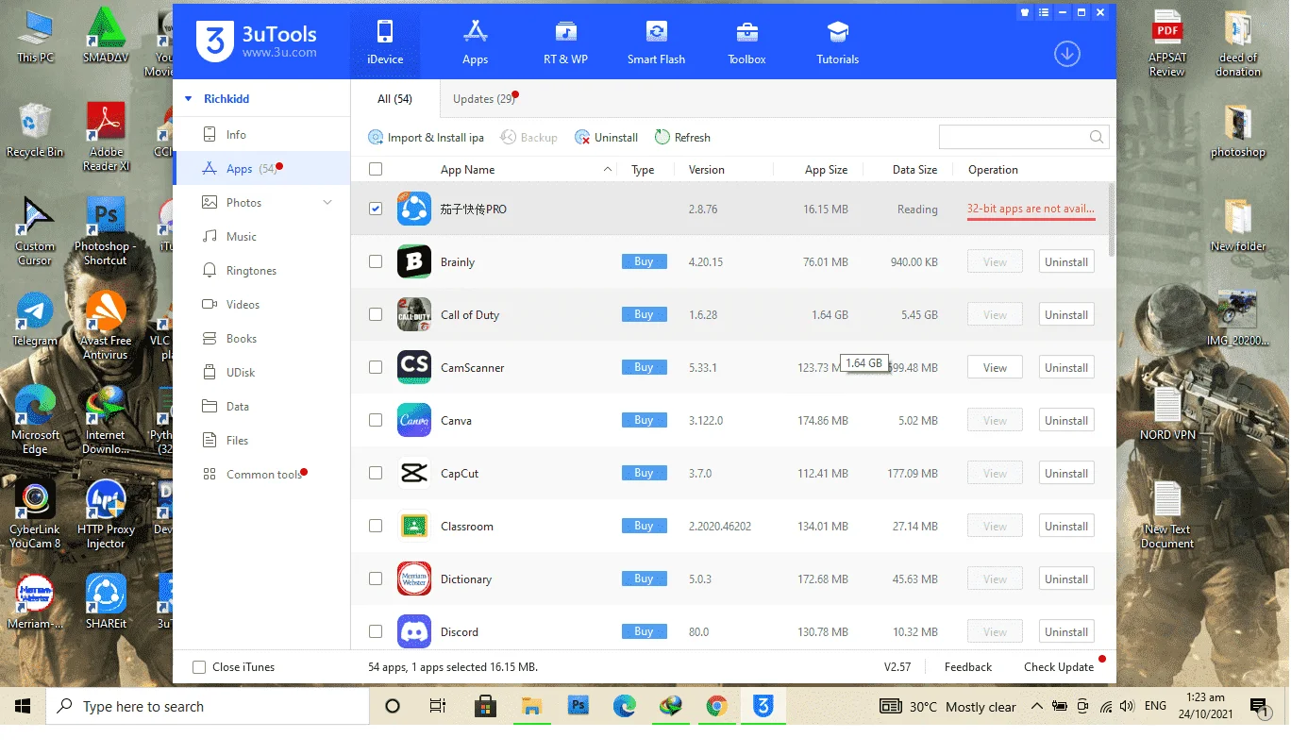Click the CamScanner app icon
The image size is (1291, 755).
[x=413, y=367]
